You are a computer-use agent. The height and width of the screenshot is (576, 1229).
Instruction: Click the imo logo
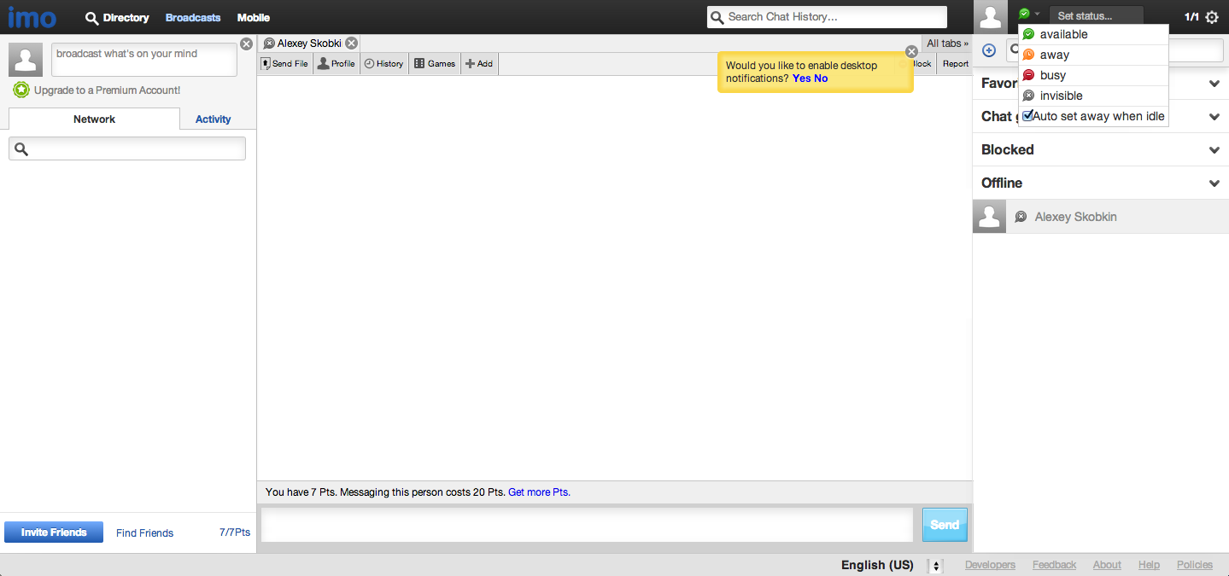tap(32, 17)
